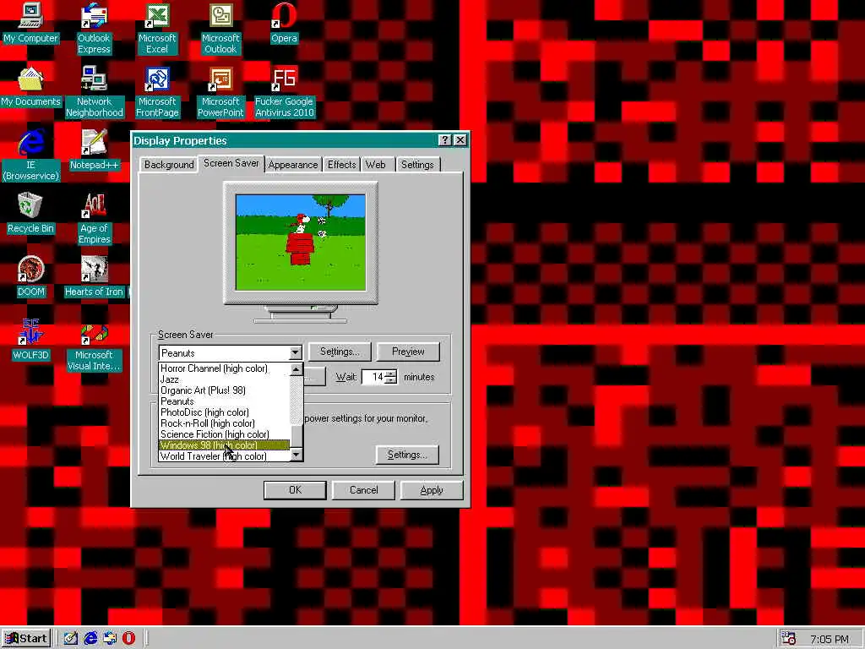Switch to the Effects tab
Viewport: 865px width, 649px height.
click(341, 165)
